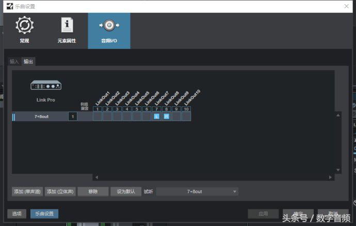356x226 pixels.
Task: Toggle LinkOut1 cell for 7+8out
Action: click(x=98, y=117)
